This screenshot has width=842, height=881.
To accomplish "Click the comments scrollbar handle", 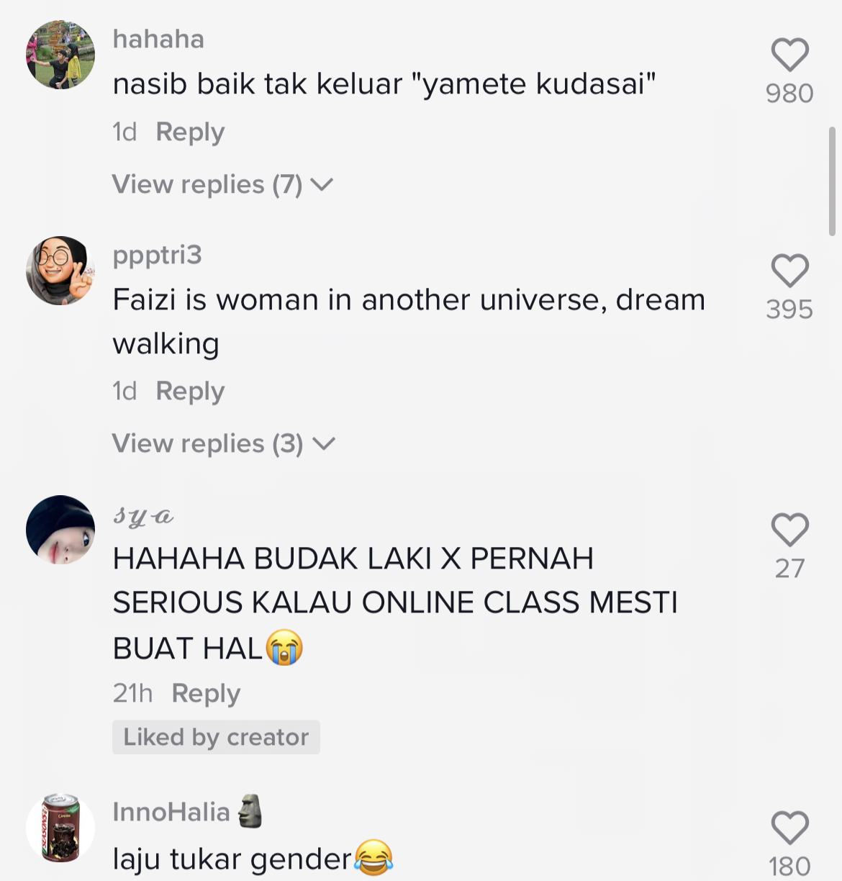I will click(833, 181).
